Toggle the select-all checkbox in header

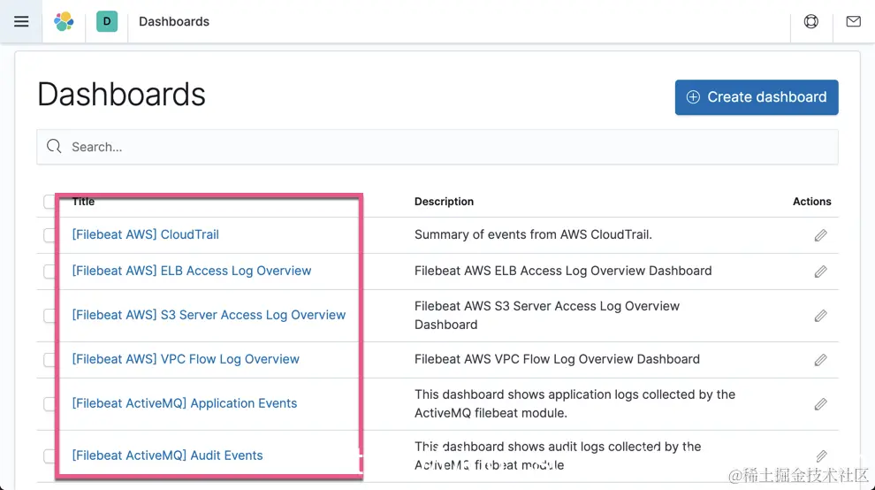49,202
